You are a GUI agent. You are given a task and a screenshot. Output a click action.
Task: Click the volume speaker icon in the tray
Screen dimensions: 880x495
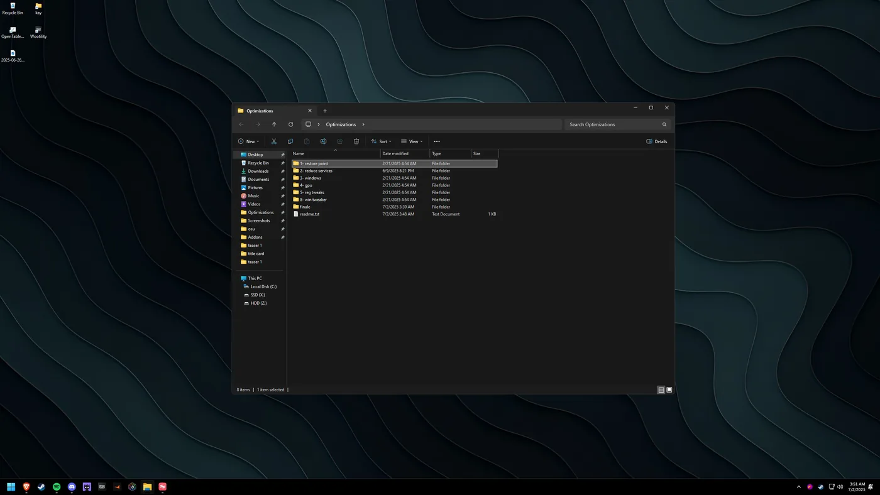pos(840,487)
